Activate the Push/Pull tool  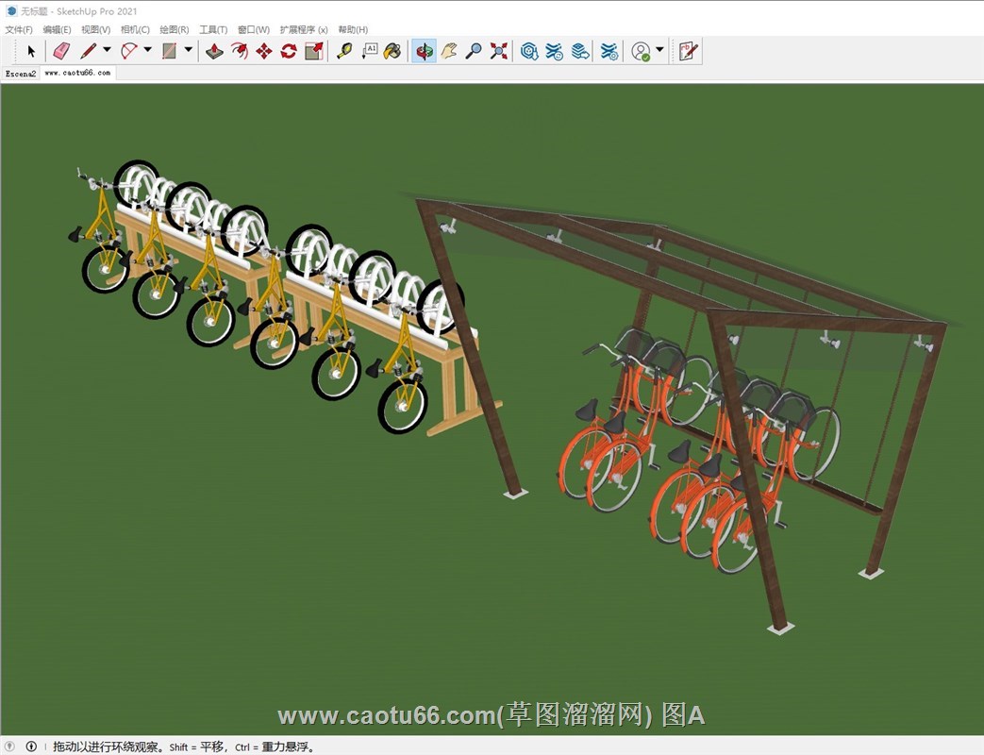pos(215,51)
